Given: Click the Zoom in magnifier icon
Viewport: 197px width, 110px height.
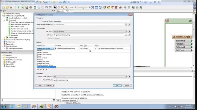Looking at the screenshot, I should 62,7.
